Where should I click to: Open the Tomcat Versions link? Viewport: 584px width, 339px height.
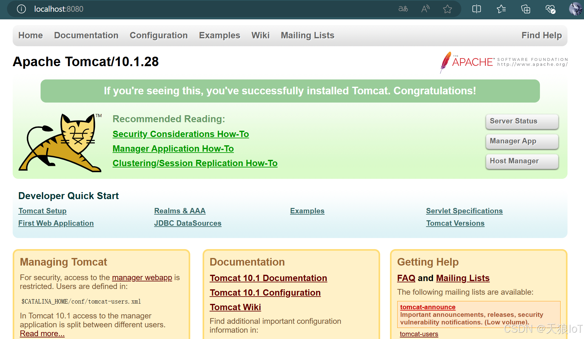pos(455,223)
